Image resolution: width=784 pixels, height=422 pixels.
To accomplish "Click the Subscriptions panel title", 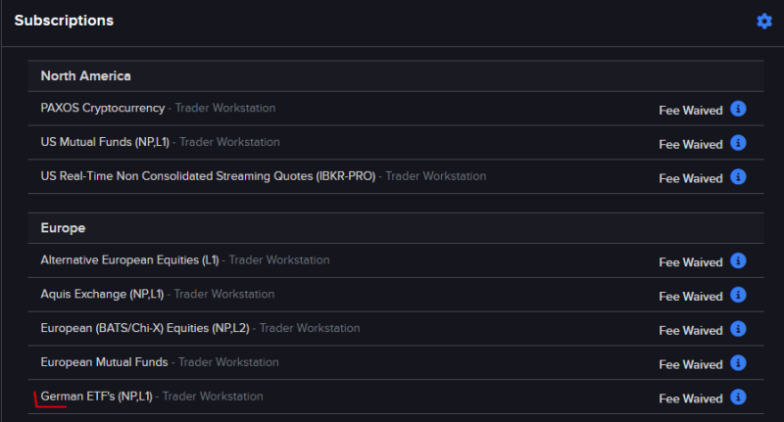I will coord(64,21).
